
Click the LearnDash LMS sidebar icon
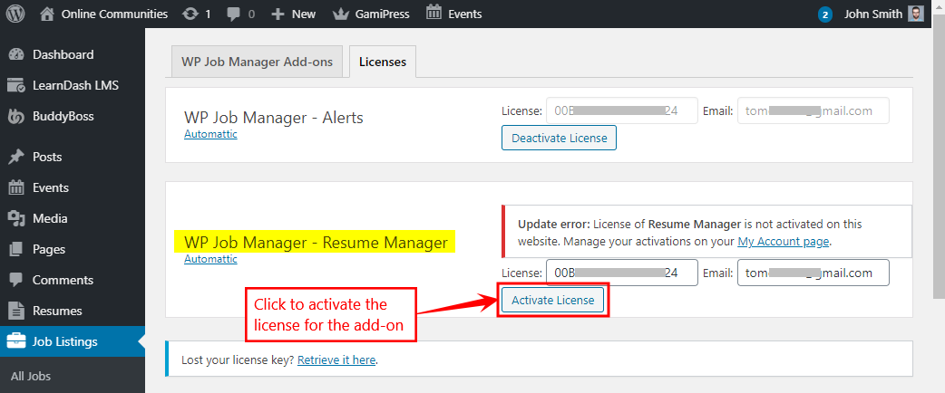pos(15,85)
